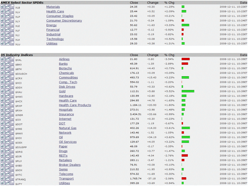Select the Transport change value -37.18
This screenshot has width=248, height=186.
point(151,179)
